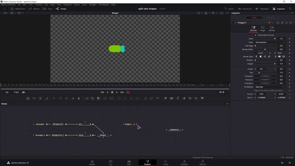Image resolution: width=295 pixels, height=166 pixels.
Task: Play forward
Action: 117,92
